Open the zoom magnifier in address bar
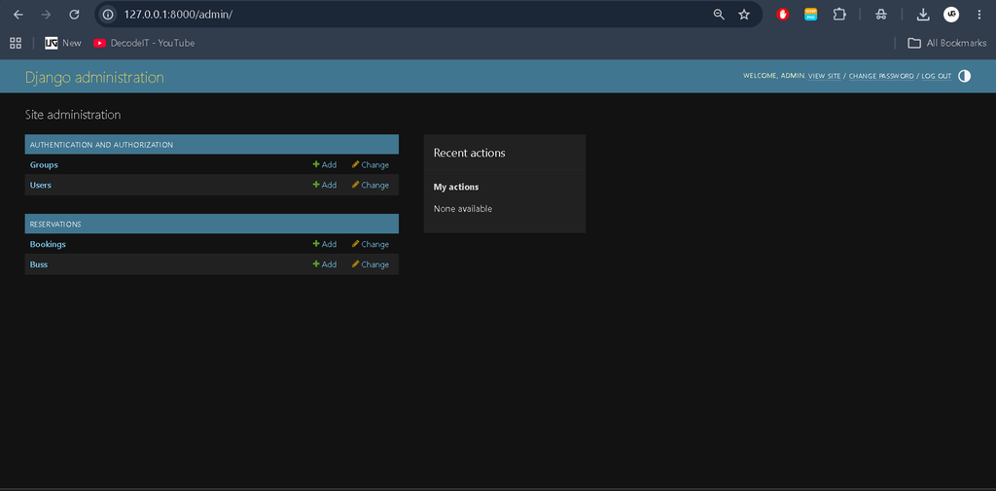Image resolution: width=996 pixels, height=491 pixels. (x=719, y=14)
